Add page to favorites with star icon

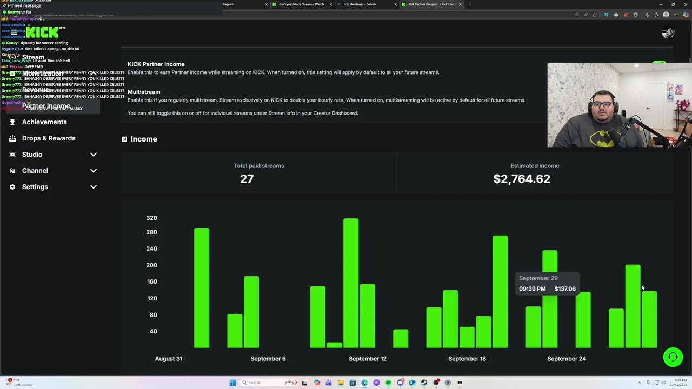click(595, 15)
